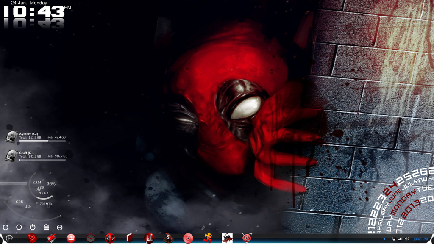Open the red disc taskbar icon
Screen dimensions: 434x244
(188, 238)
